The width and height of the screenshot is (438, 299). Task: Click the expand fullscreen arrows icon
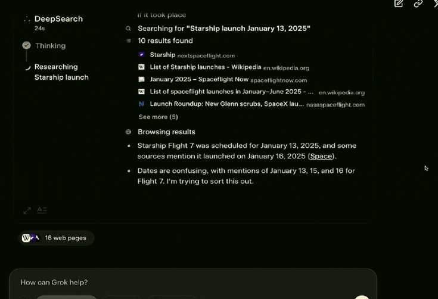(x=27, y=210)
